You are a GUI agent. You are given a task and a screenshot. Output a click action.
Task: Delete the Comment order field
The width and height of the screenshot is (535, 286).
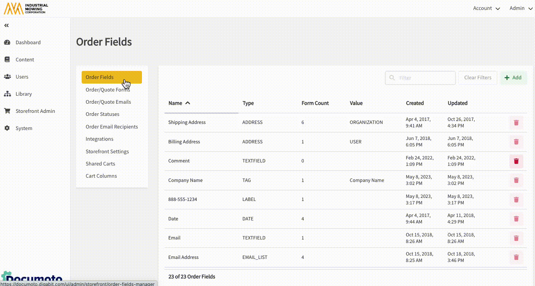click(x=516, y=161)
